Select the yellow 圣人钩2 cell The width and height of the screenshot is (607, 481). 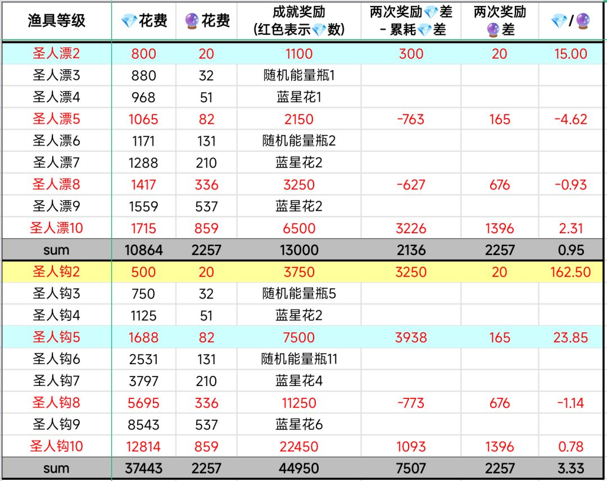(x=57, y=271)
